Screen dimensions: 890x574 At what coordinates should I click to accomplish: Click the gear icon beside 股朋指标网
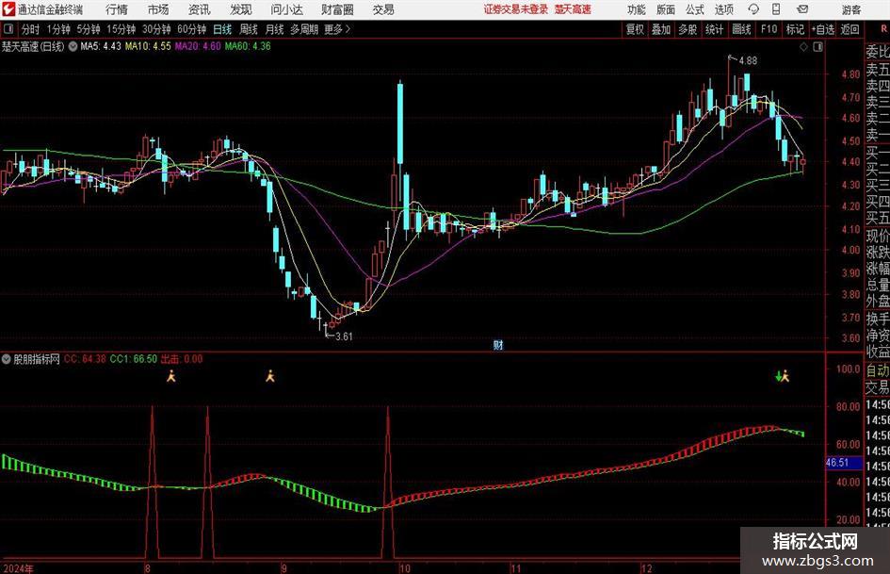click(7, 358)
